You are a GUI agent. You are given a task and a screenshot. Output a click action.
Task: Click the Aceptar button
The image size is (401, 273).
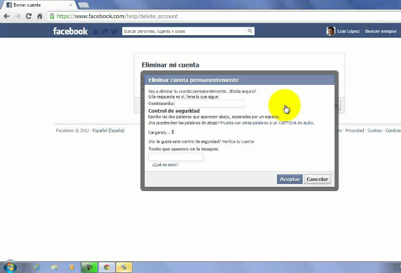[289, 179]
